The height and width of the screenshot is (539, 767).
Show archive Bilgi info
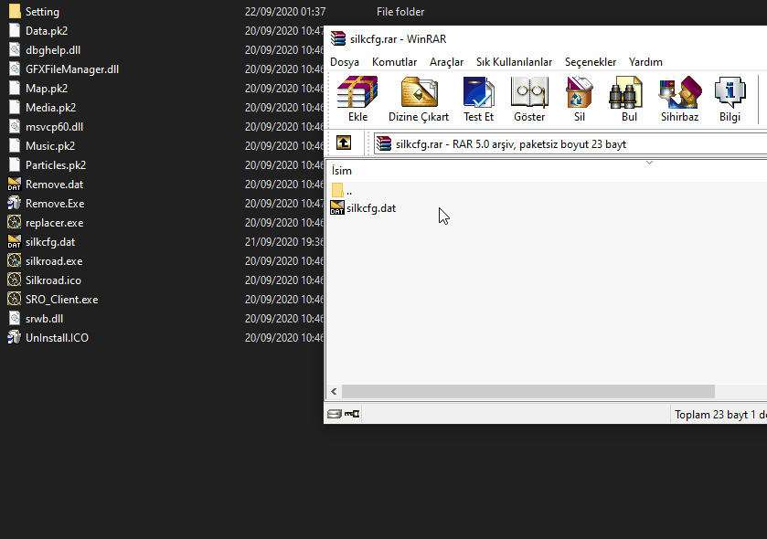point(730,99)
